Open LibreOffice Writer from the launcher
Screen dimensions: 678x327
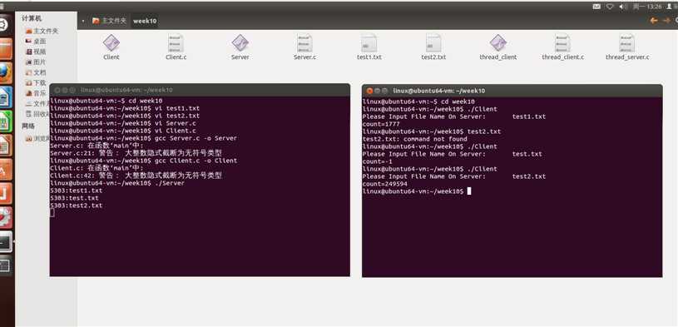point(5,97)
